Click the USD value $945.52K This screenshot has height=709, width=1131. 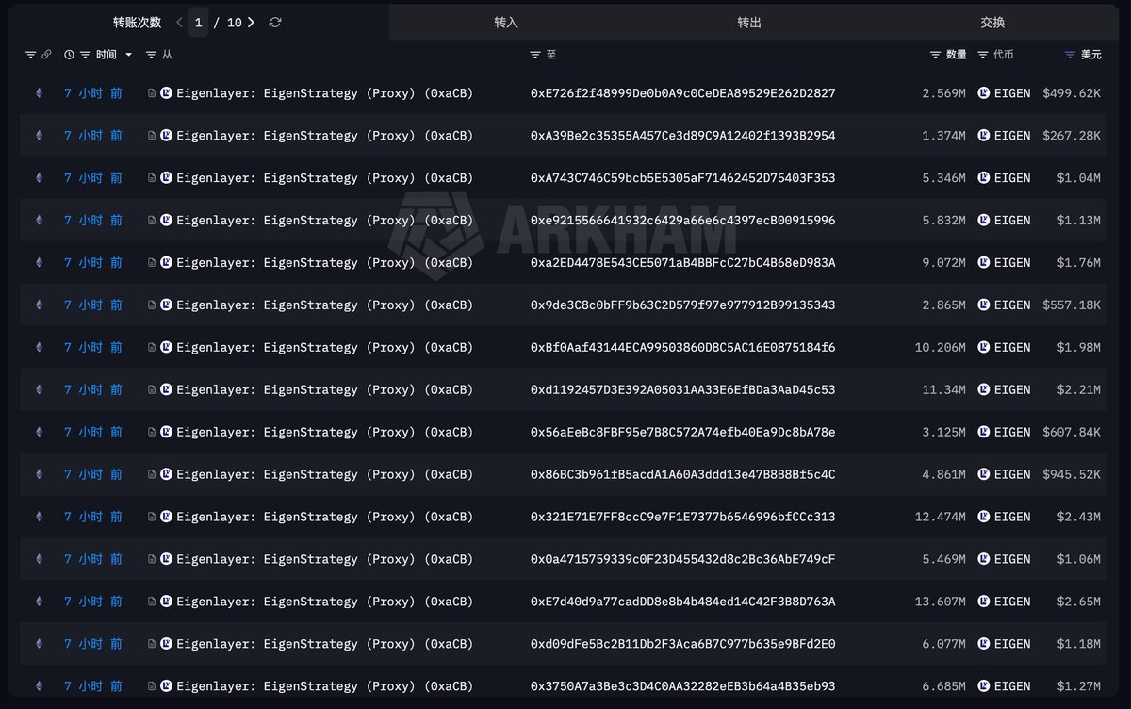pos(1072,474)
